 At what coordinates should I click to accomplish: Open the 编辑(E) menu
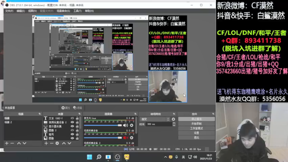[x=21, y=11]
